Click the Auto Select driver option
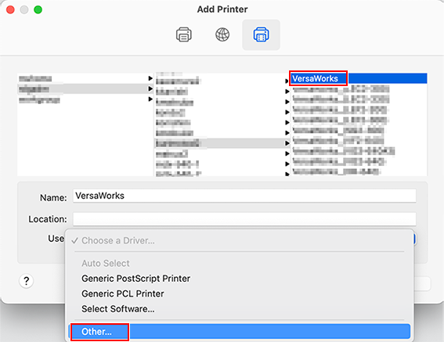 coord(106,263)
